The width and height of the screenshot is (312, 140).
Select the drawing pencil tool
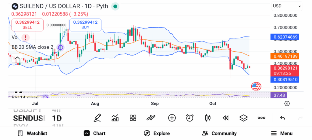tap(97, 118)
